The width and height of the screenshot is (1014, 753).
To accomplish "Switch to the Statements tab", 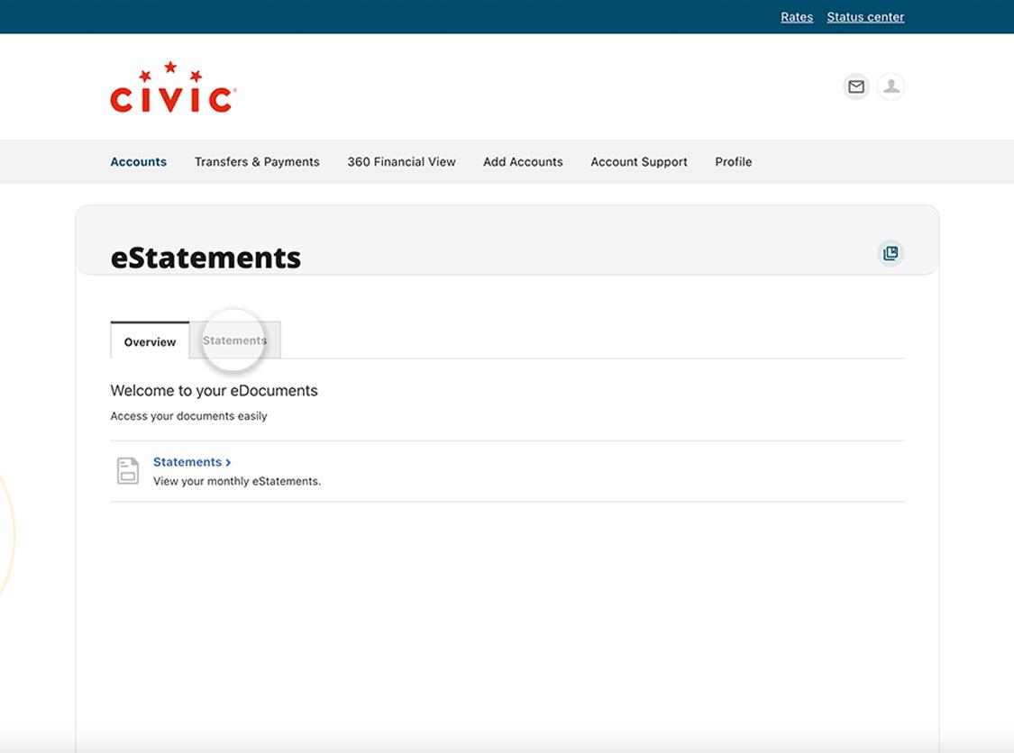I will click(x=235, y=340).
